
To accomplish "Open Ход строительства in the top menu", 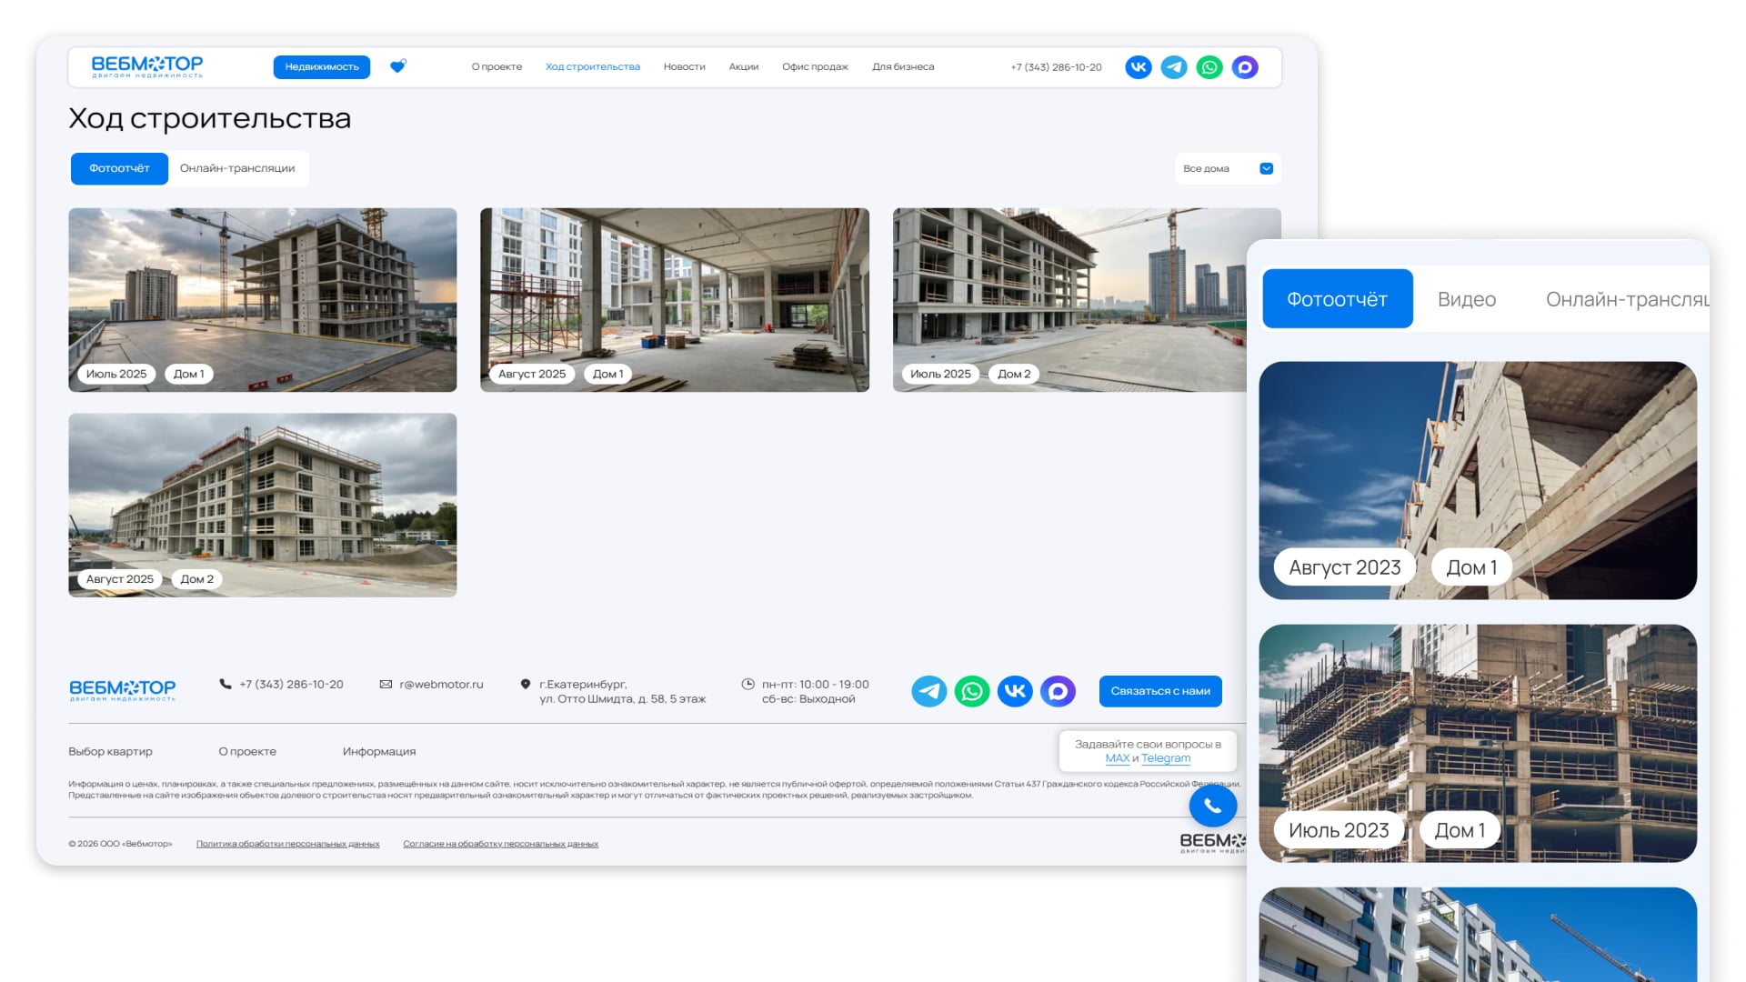I will tap(593, 66).
